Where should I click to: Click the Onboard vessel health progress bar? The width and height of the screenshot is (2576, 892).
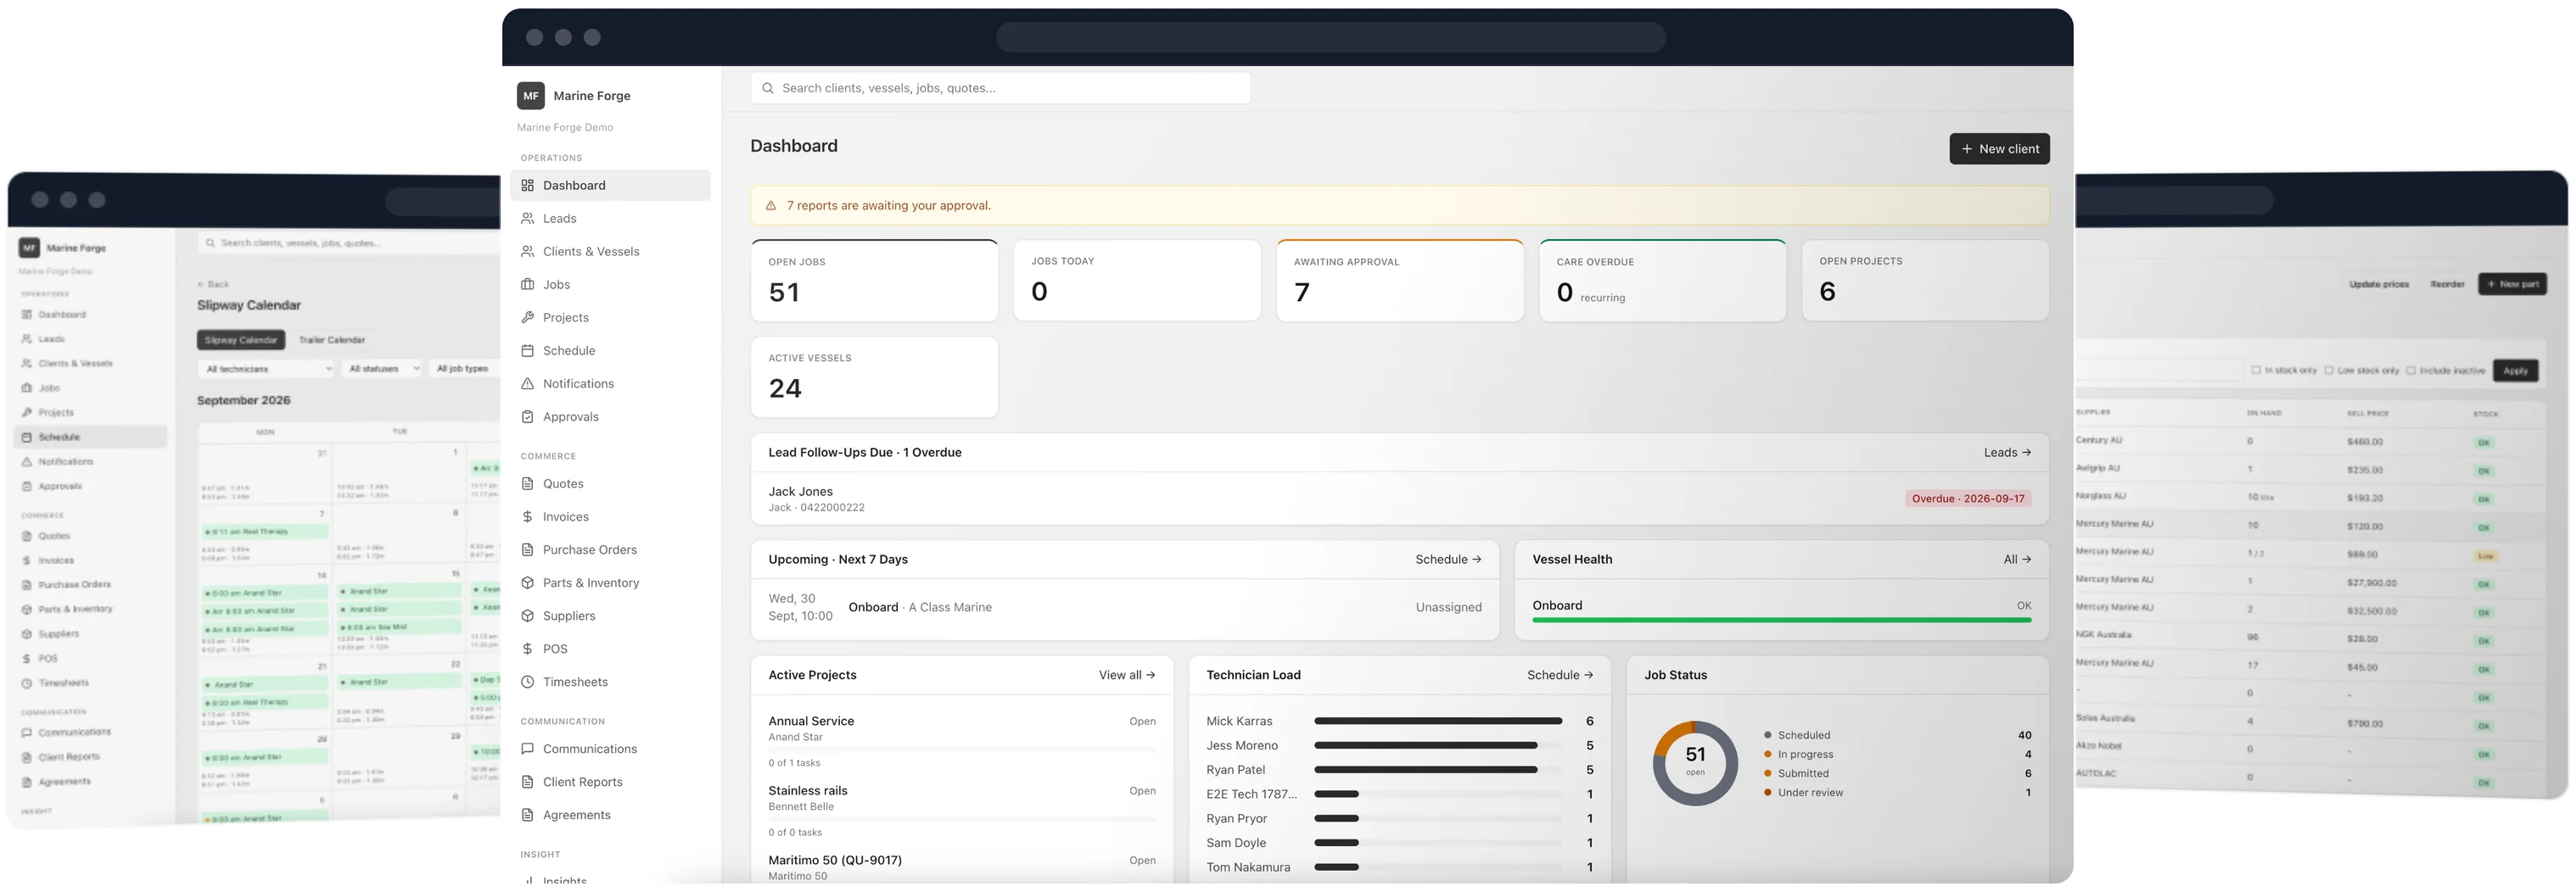point(1781,621)
